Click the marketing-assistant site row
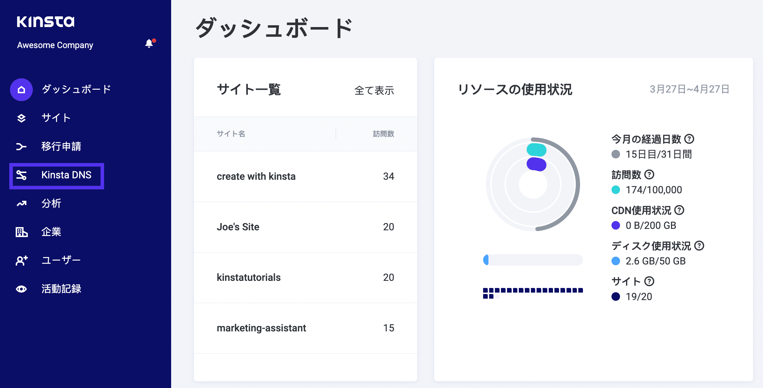The height and width of the screenshot is (388, 763). tap(262, 328)
